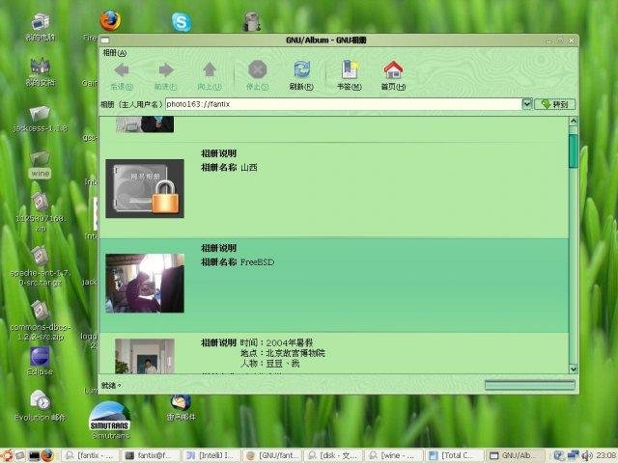618x463 pixels.
Task: Go to Home page (首页) icon
Action: tap(393, 69)
